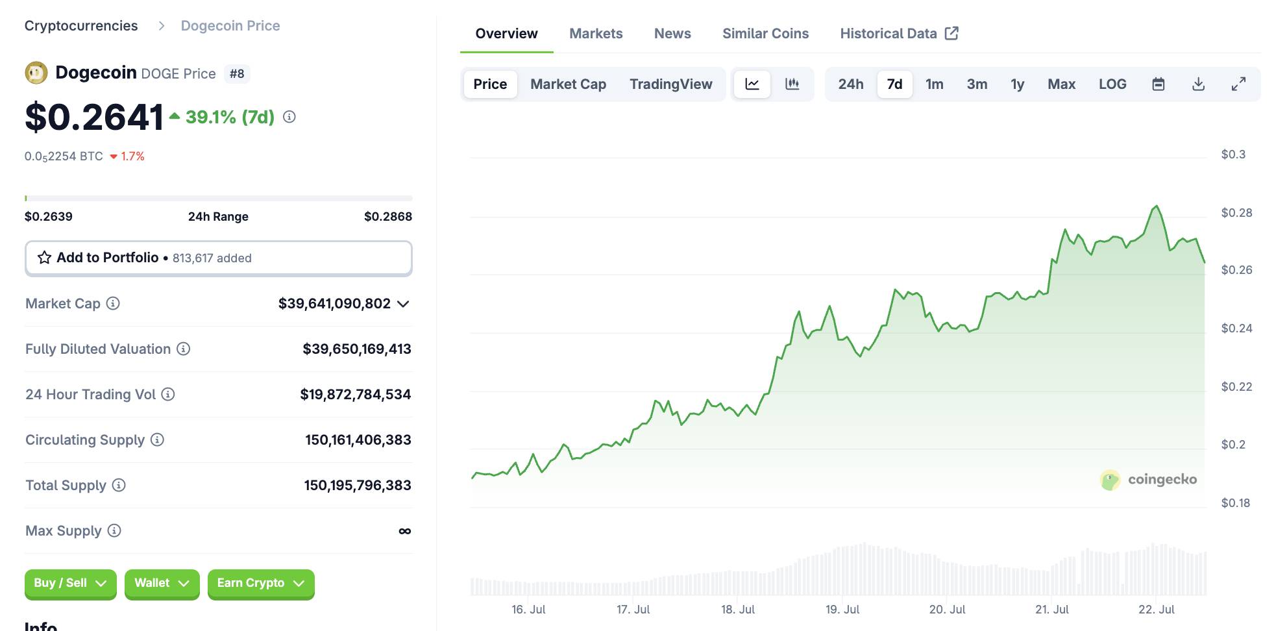This screenshot has height=631, width=1276.
Task: Open the Markets tab
Action: (x=596, y=34)
